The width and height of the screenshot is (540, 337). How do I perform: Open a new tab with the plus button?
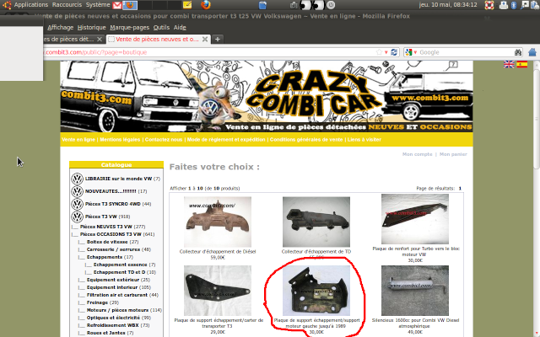[218, 40]
